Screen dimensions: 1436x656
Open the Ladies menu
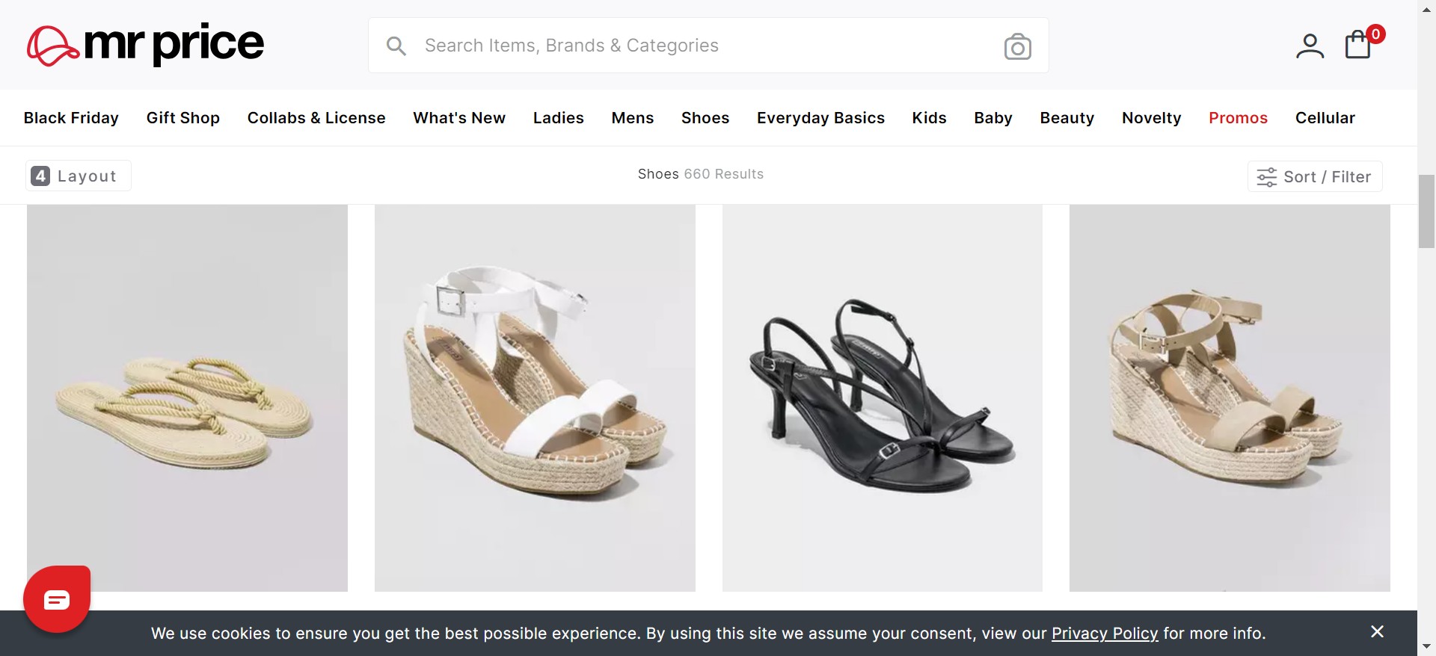click(x=558, y=118)
